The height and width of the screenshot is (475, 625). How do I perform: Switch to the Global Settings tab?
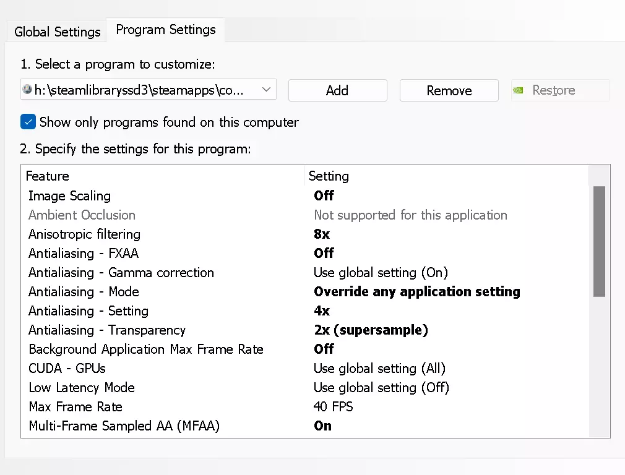[57, 32]
